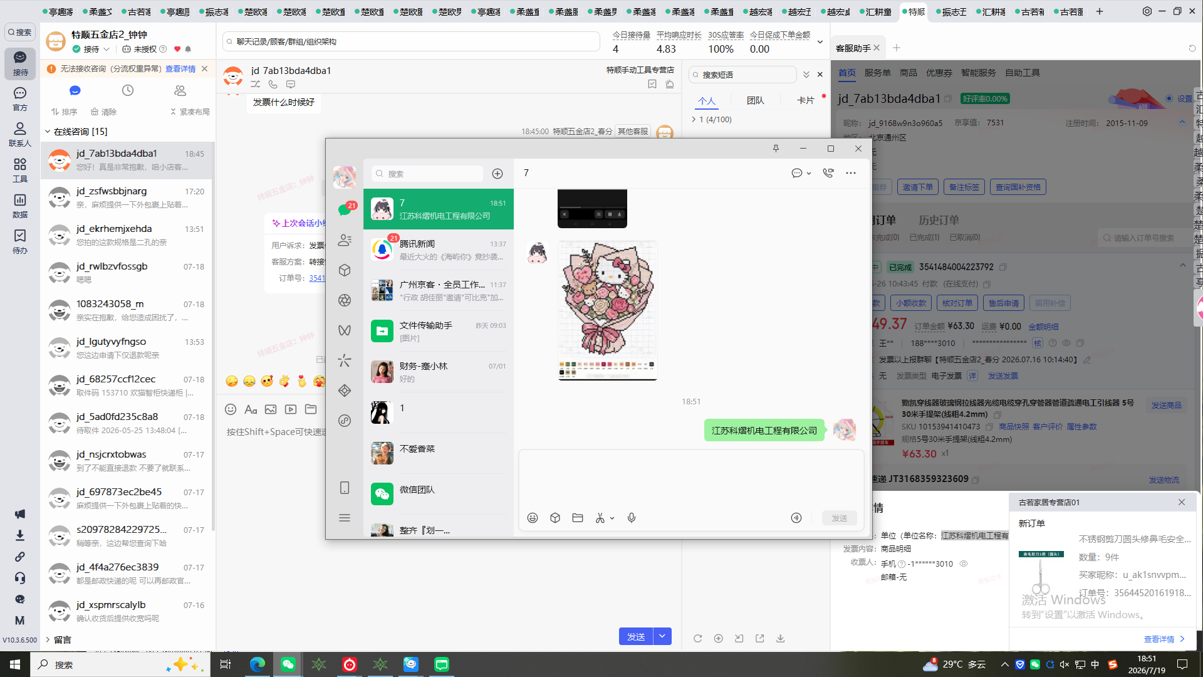
Task: Open 数据 in the customer service left sidebar
Action: click(20, 206)
